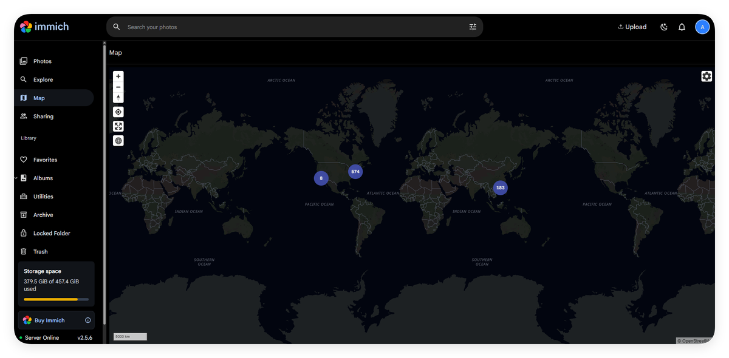This screenshot has width=729, height=358.
Task: Open map settings gear
Action: click(707, 76)
